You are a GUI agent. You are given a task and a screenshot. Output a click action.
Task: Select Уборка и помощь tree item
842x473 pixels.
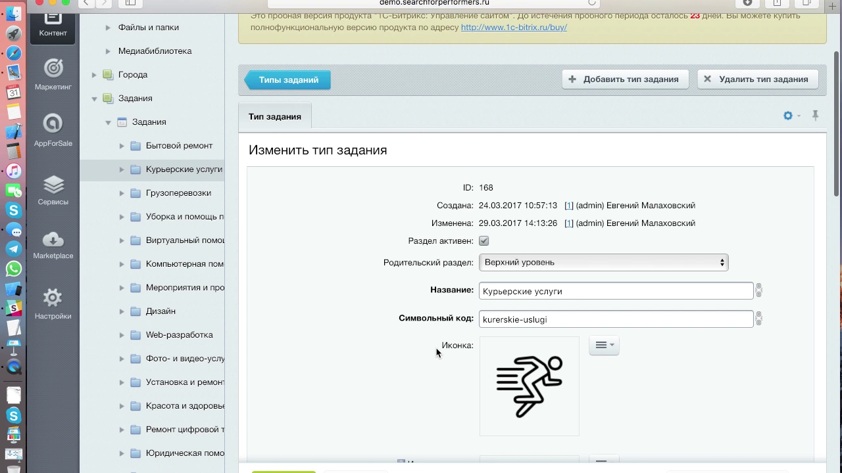(185, 217)
